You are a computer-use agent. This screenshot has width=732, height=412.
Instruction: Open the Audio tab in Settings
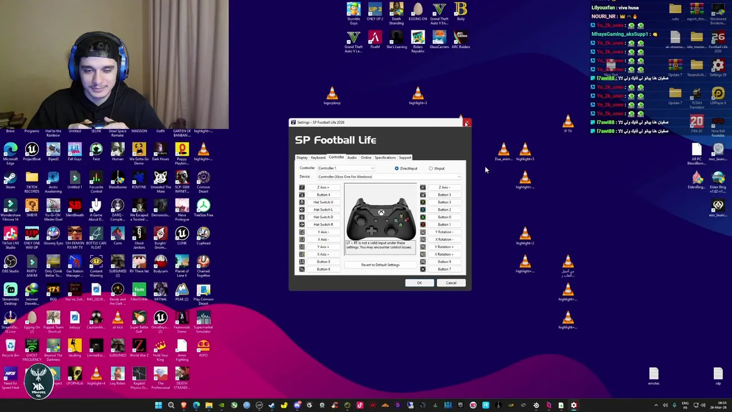tap(352, 157)
